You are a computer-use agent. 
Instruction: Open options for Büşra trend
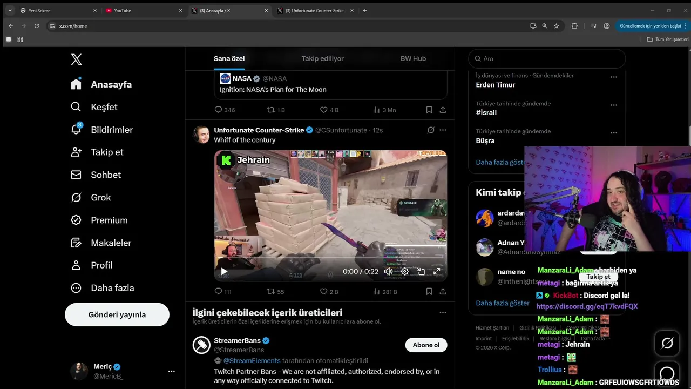tap(614, 133)
